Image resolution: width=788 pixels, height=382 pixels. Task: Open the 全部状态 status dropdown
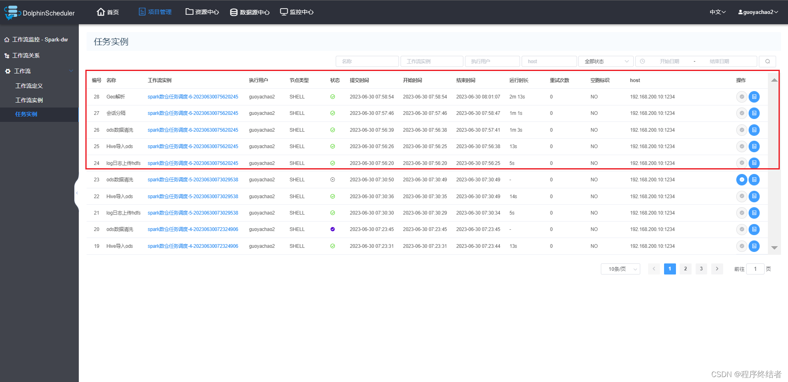click(606, 61)
